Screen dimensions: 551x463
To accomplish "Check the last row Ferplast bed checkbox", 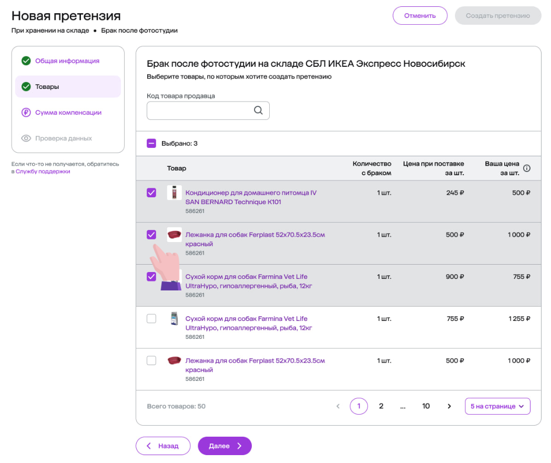I will pos(151,361).
